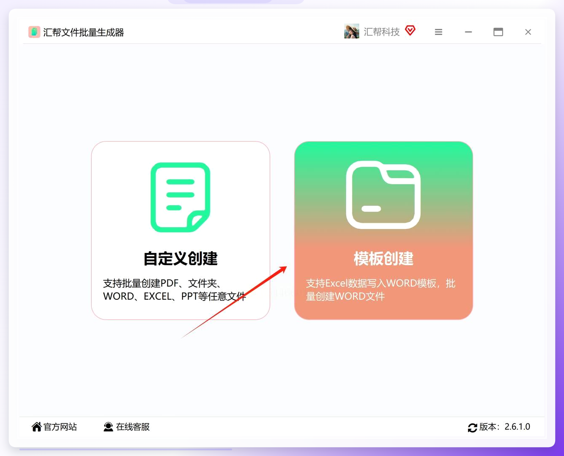Click the 支持批量创建PDF description text

pyautogui.click(x=174, y=290)
